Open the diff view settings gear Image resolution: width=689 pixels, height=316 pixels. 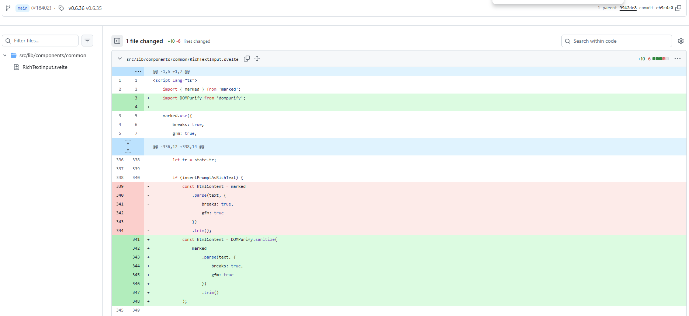[x=681, y=41]
